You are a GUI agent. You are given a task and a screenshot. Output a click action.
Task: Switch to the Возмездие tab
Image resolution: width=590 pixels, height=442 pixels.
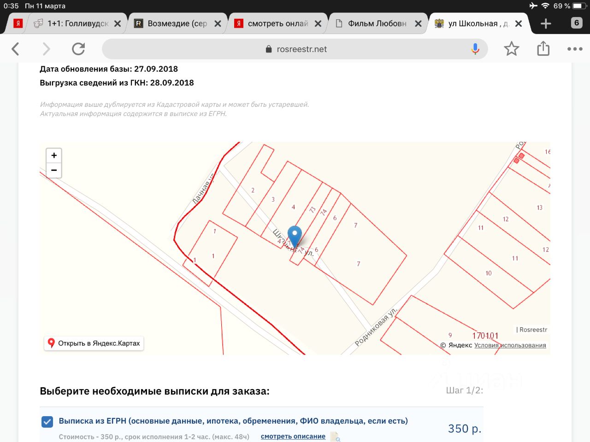pos(171,23)
